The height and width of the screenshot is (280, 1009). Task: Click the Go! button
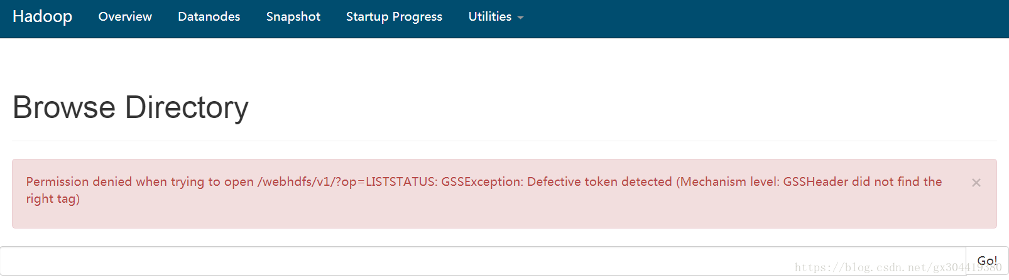(987, 261)
